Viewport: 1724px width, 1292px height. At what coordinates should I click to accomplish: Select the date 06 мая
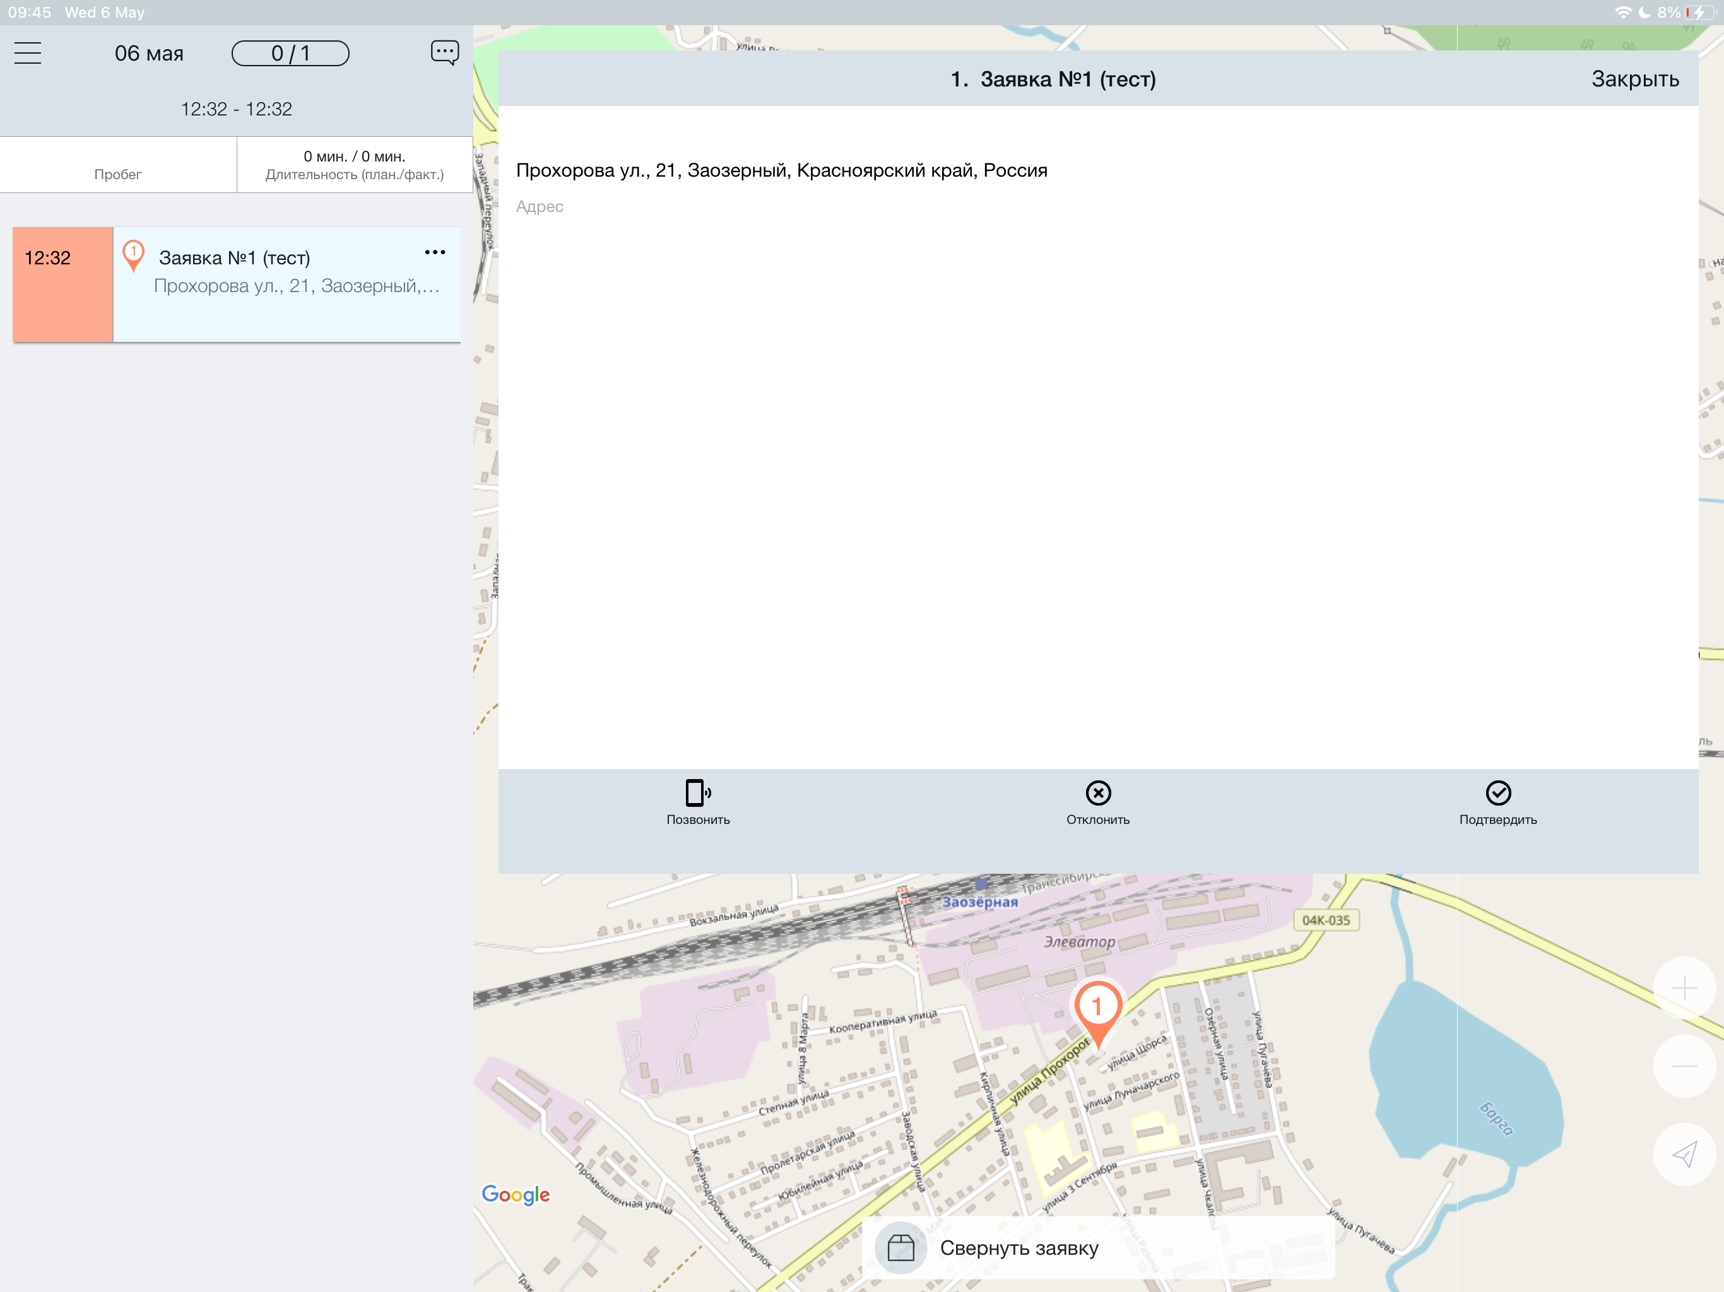(x=149, y=53)
